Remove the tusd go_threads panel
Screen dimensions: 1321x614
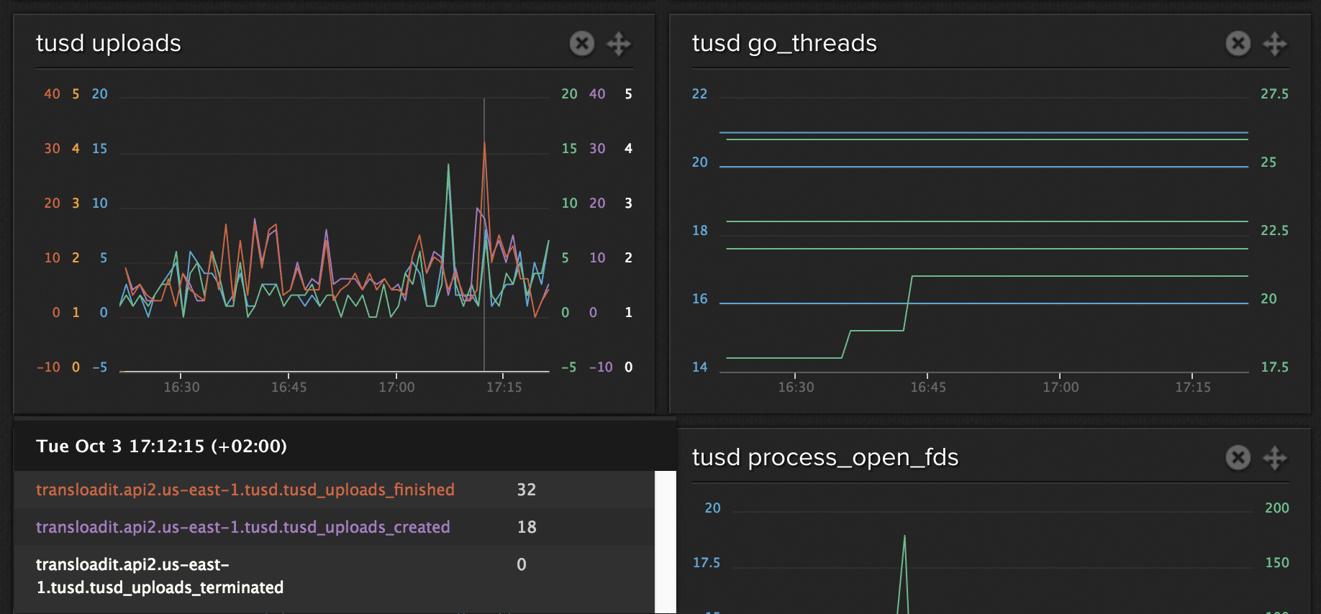[x=1238, y=44]
